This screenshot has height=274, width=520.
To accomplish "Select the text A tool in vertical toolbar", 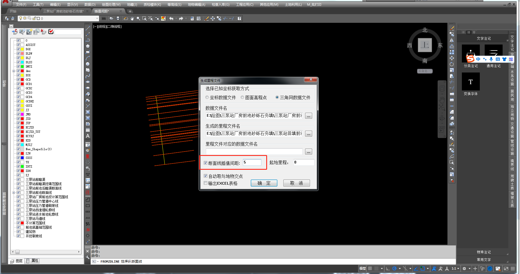I will point(88,136).
